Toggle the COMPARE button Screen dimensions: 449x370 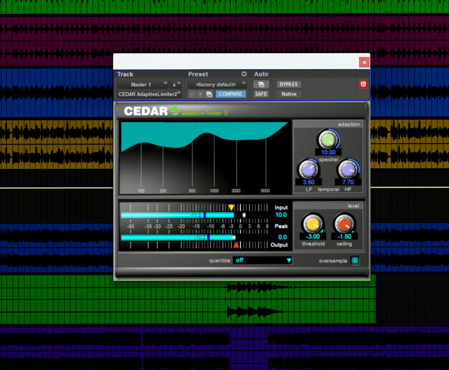(230, 94)
